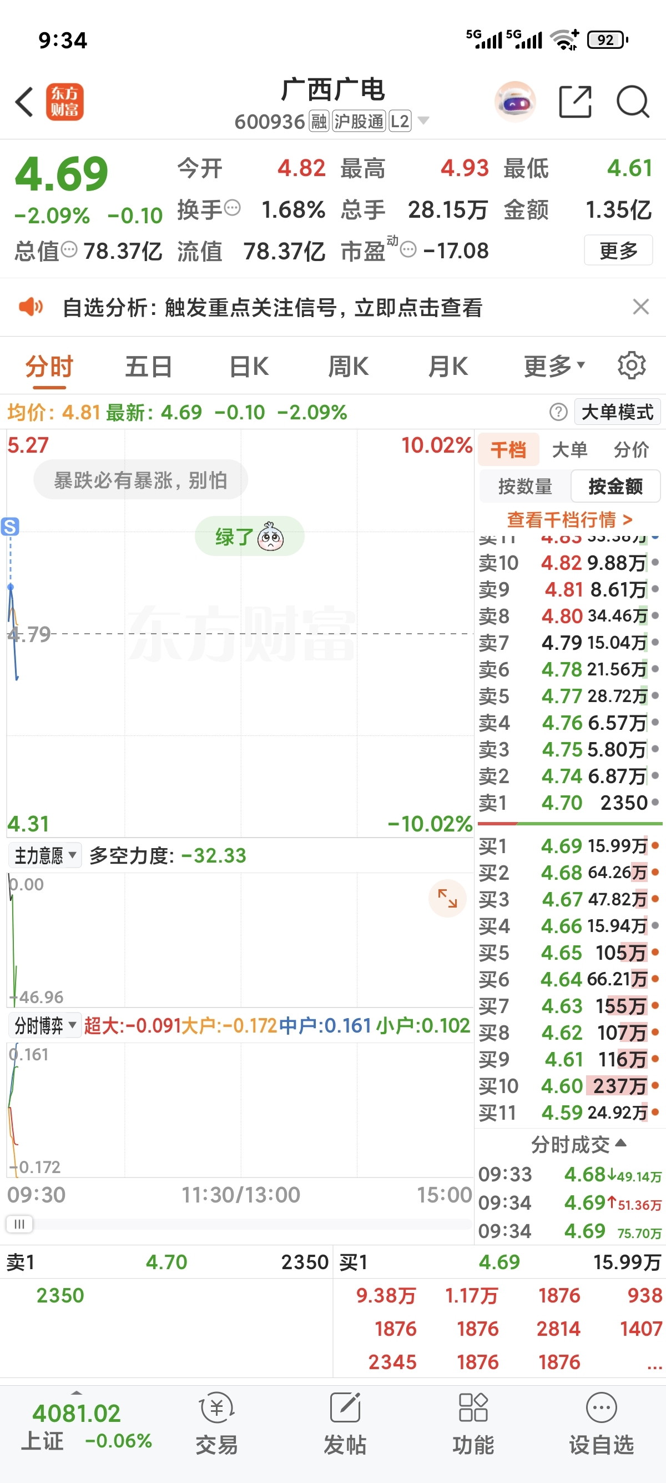Open 发帖 post icon in bottom bar
The width and height of the screenshot is (666, 1483).
(x=345, y=1424)
